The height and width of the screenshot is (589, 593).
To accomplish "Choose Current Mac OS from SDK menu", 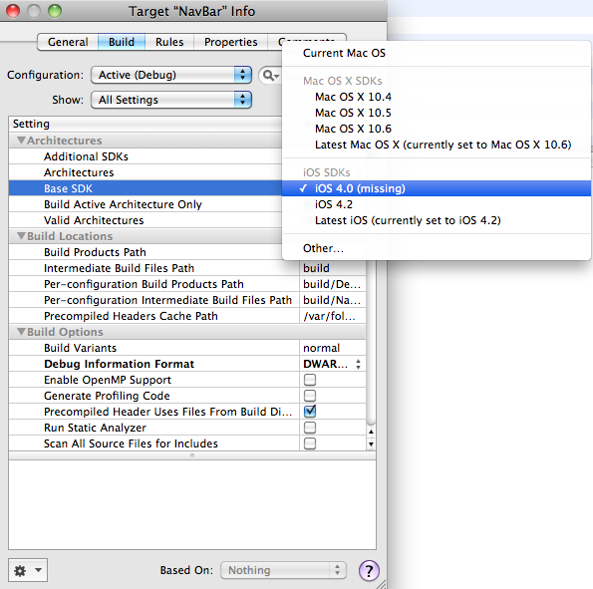I will [x=437, y=53].
